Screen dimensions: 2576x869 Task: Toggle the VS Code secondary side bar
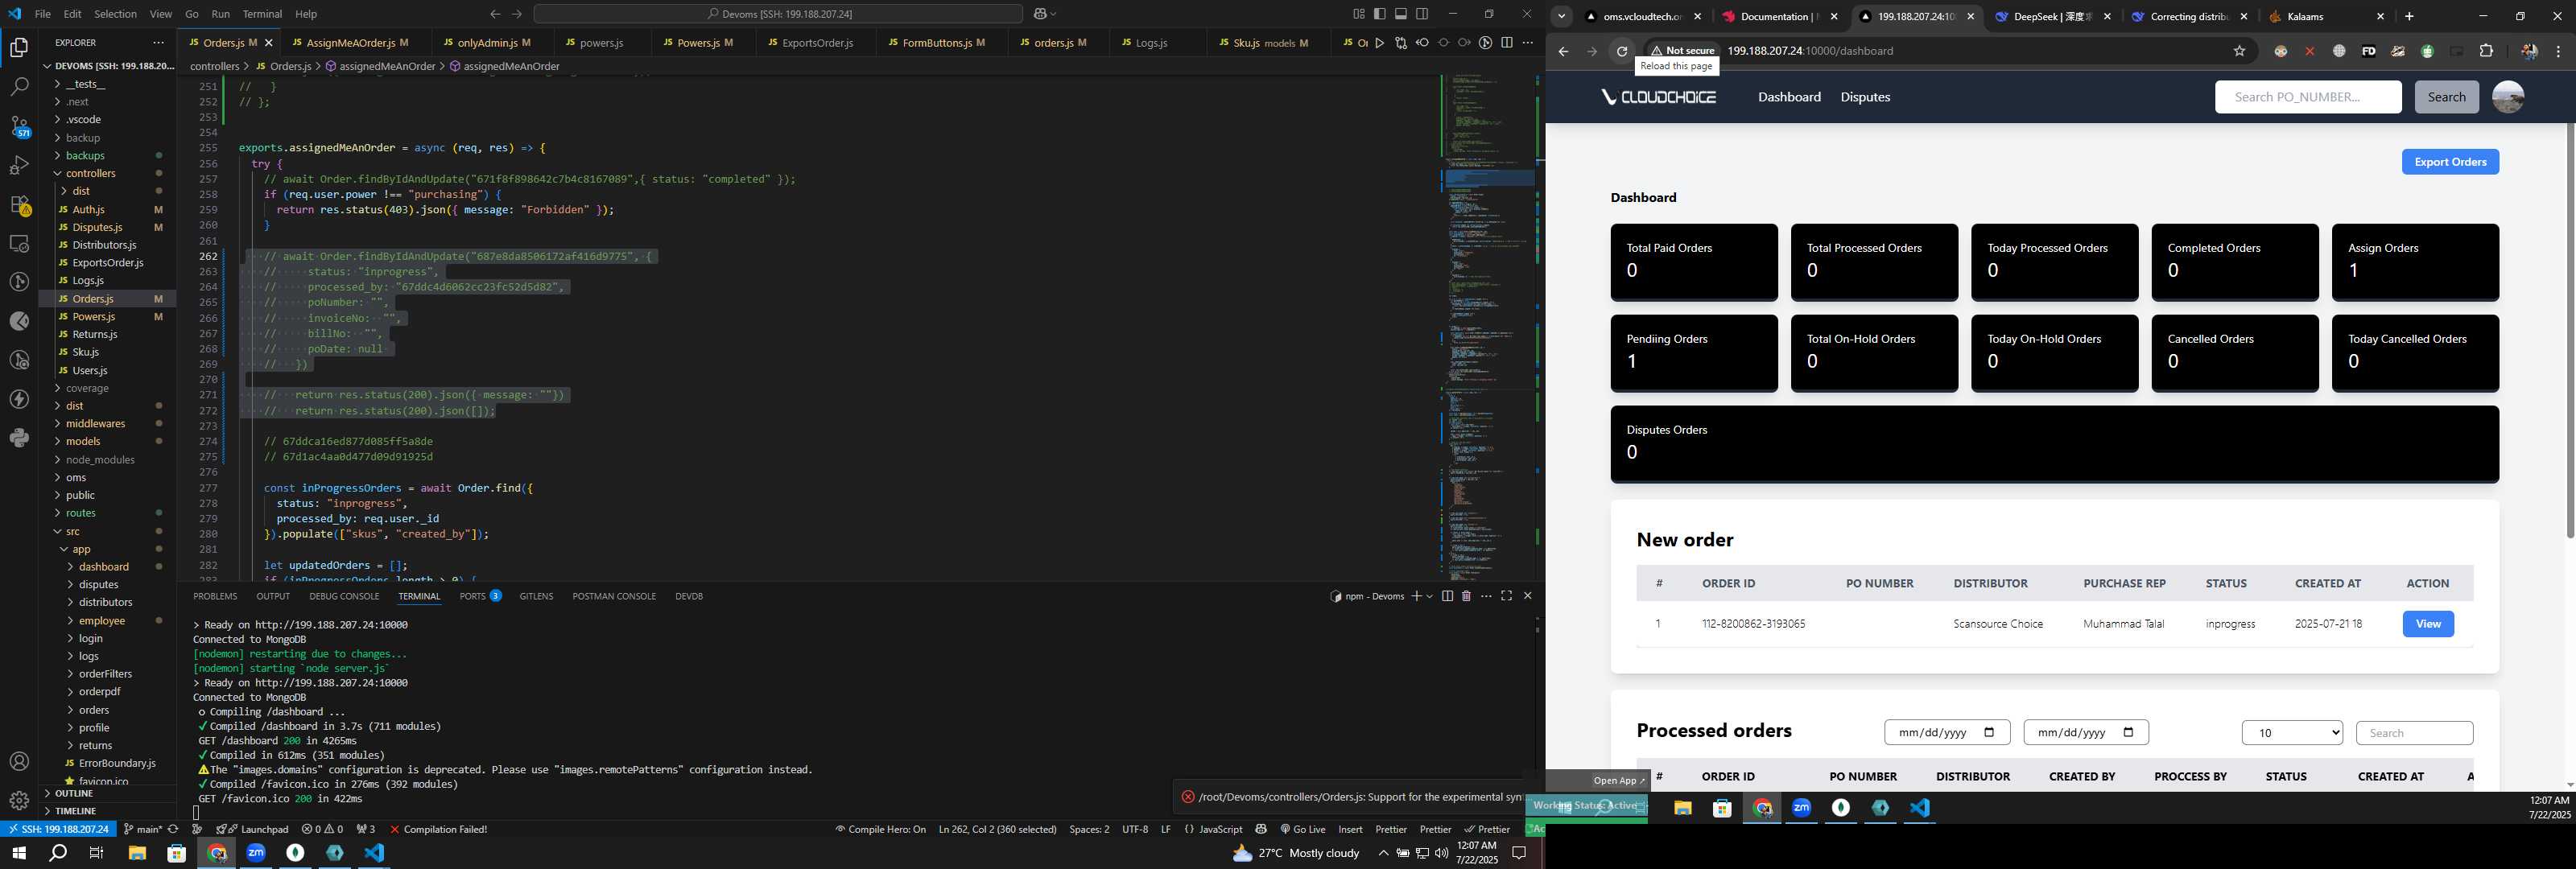[1422, 14]
